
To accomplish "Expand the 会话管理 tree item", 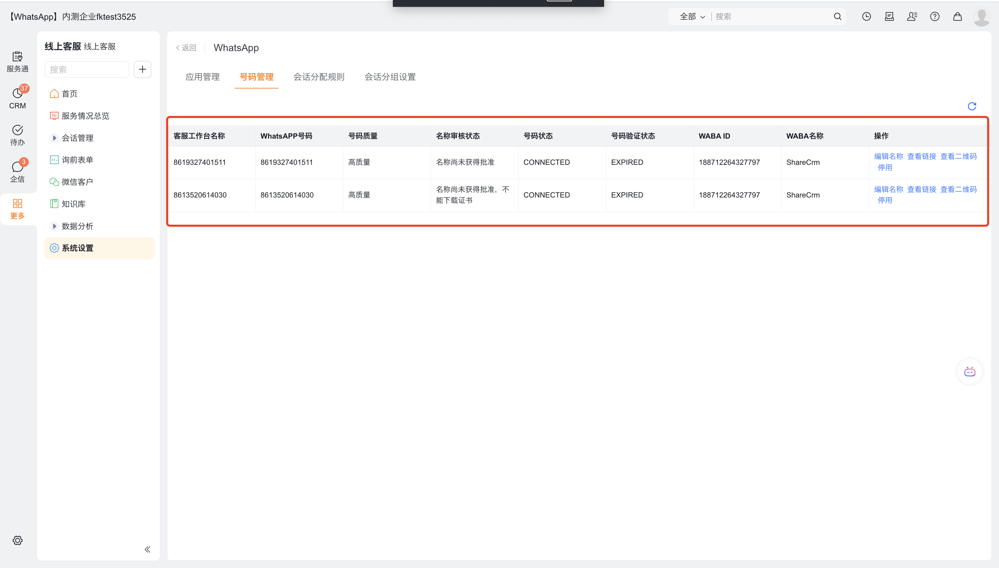I will pyautogui.click(x=54, y=138).
